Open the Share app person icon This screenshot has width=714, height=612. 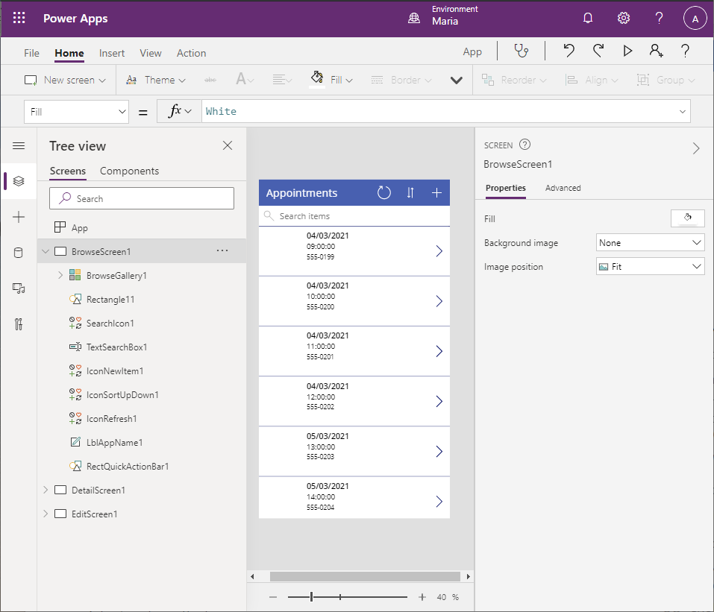click(656, 51)
